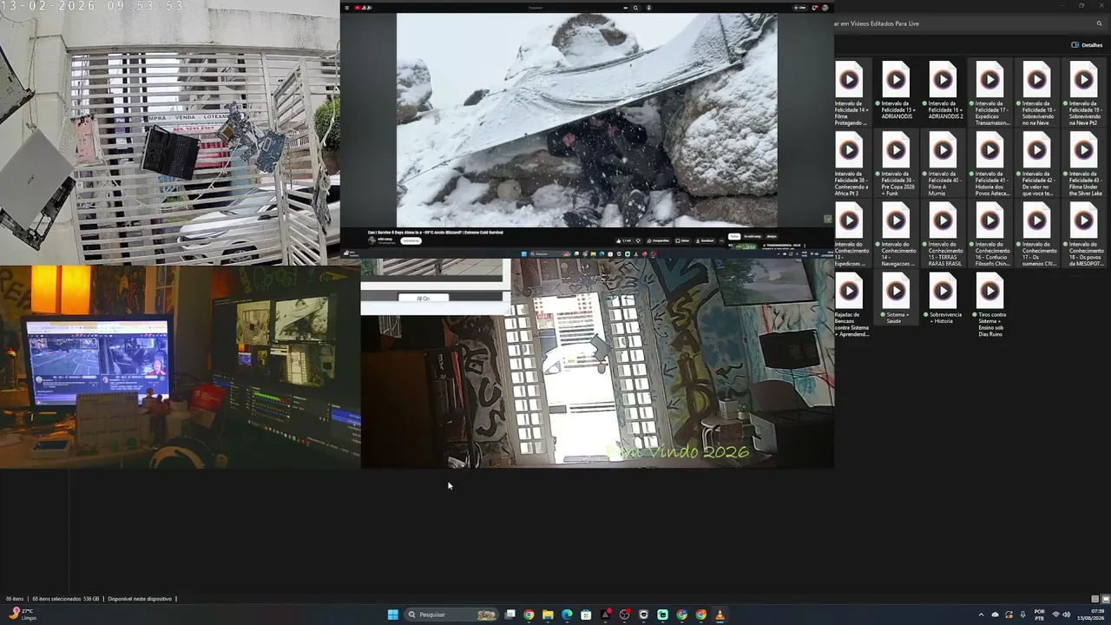Click YouTube Download button
Screen dimensions: 1111x625
(706, 240)
